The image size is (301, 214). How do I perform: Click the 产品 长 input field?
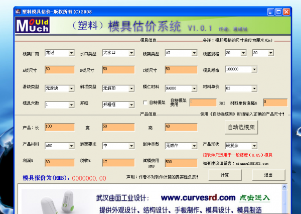[60, 127]
